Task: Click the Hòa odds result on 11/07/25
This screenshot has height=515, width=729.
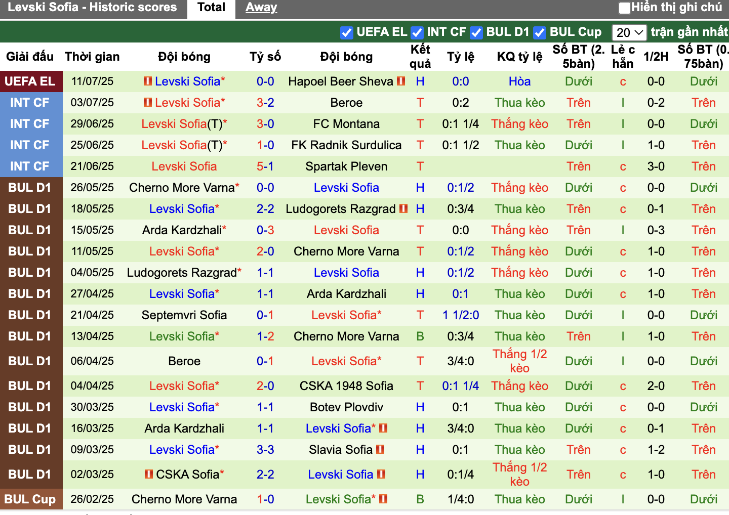Action: 520,81
